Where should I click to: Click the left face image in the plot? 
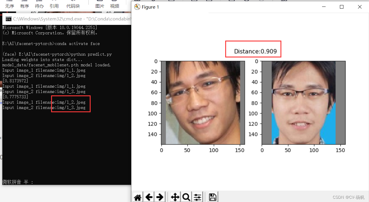coord(203,103)
